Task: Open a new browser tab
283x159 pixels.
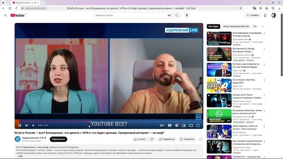Action: point(43,3)
